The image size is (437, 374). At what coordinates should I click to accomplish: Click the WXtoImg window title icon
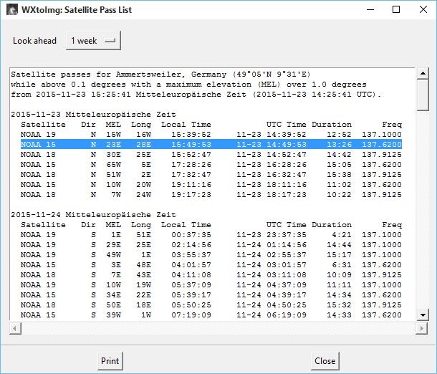click(x=12, y=10)
